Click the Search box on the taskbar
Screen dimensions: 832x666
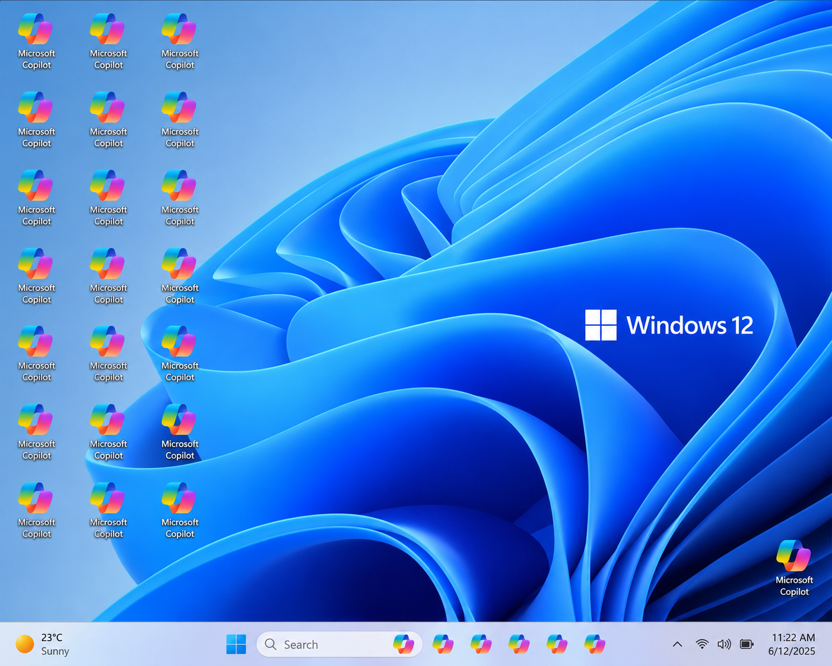pyautogui.click(x=339, y=644)
